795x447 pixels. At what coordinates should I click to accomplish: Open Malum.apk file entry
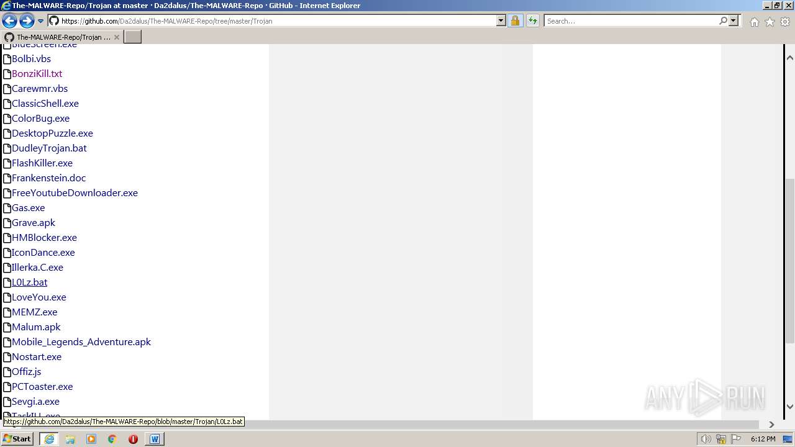(x=36, y=327)
